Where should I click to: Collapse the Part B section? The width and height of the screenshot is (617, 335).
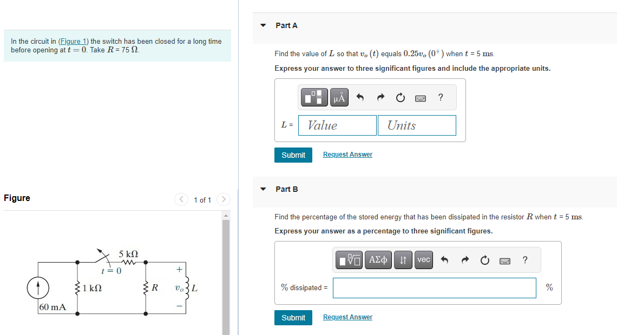tap(262, 189)
